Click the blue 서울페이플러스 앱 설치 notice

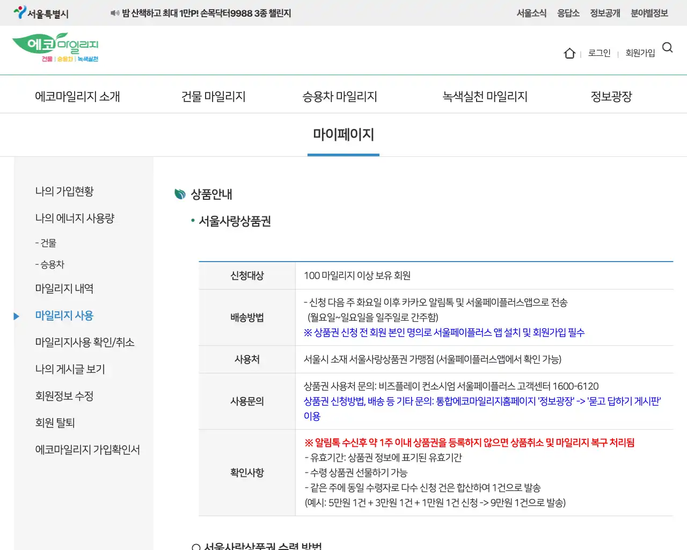pos(444,332)
